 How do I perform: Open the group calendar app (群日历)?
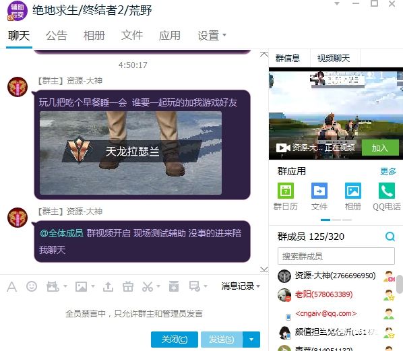(286, 191)
